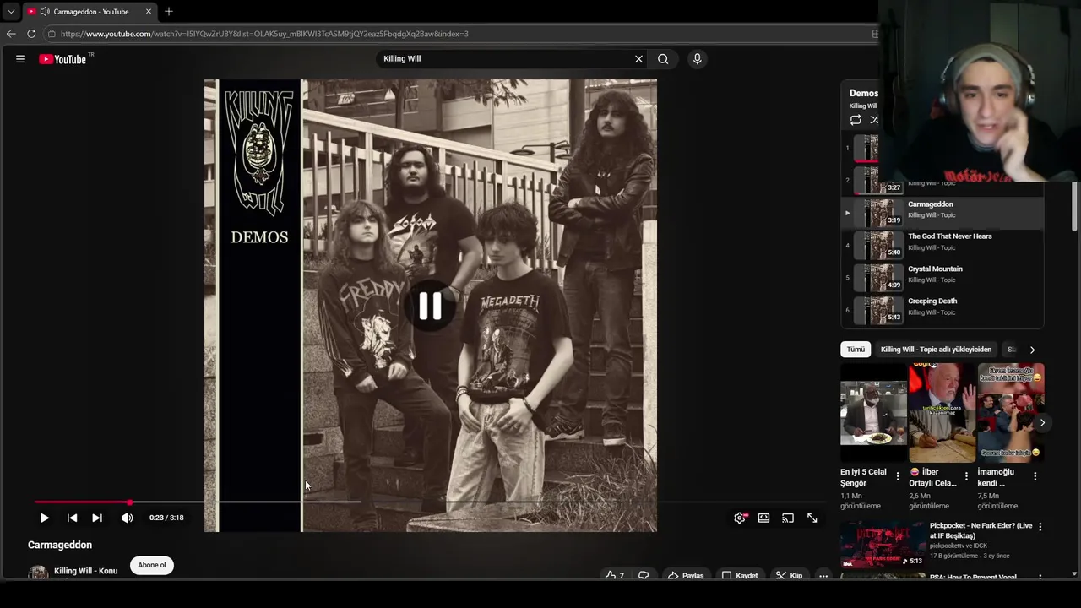Open the YouTube hamburger guide menu
The image size is (1081, 608).
pos(20,59)
